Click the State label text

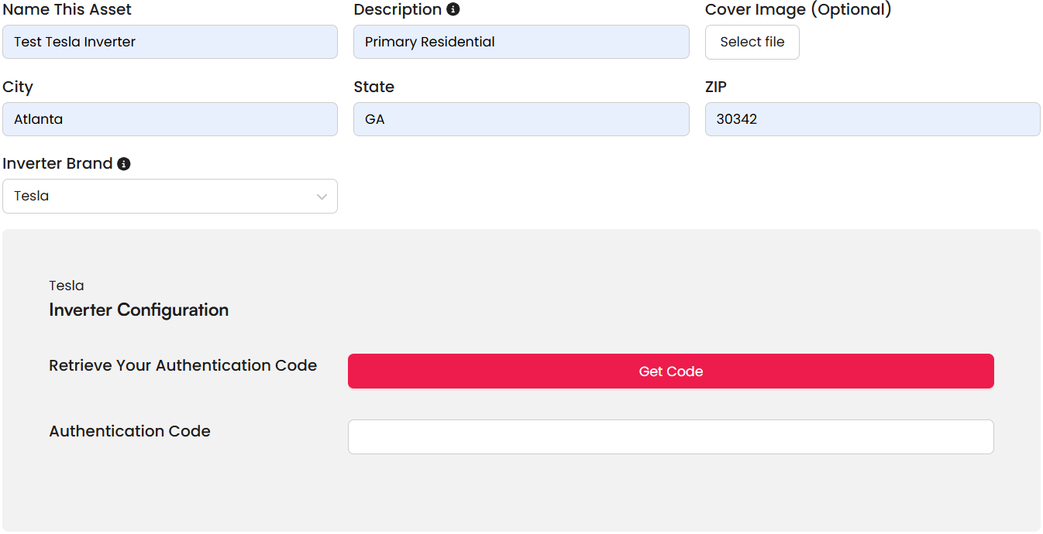click(374, 87)
